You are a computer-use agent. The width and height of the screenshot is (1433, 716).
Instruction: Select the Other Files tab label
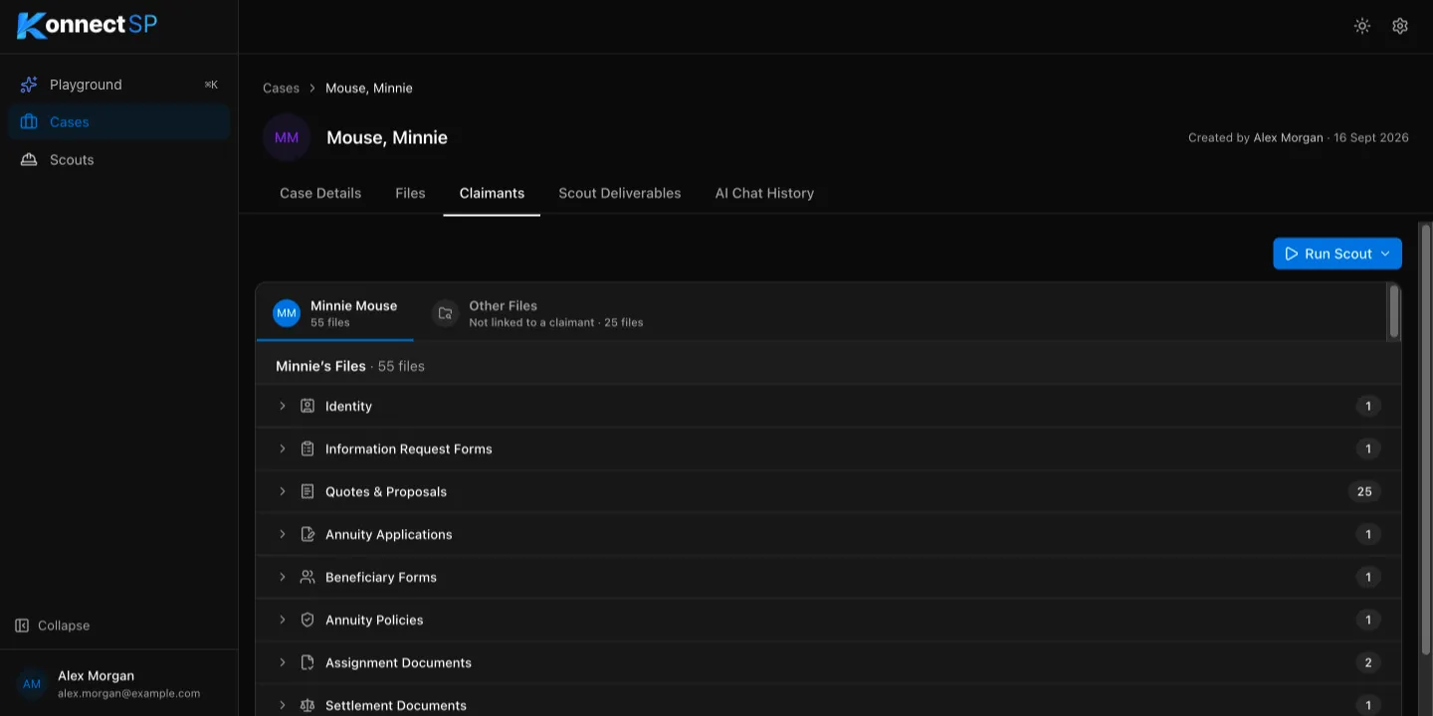point(503,306)
